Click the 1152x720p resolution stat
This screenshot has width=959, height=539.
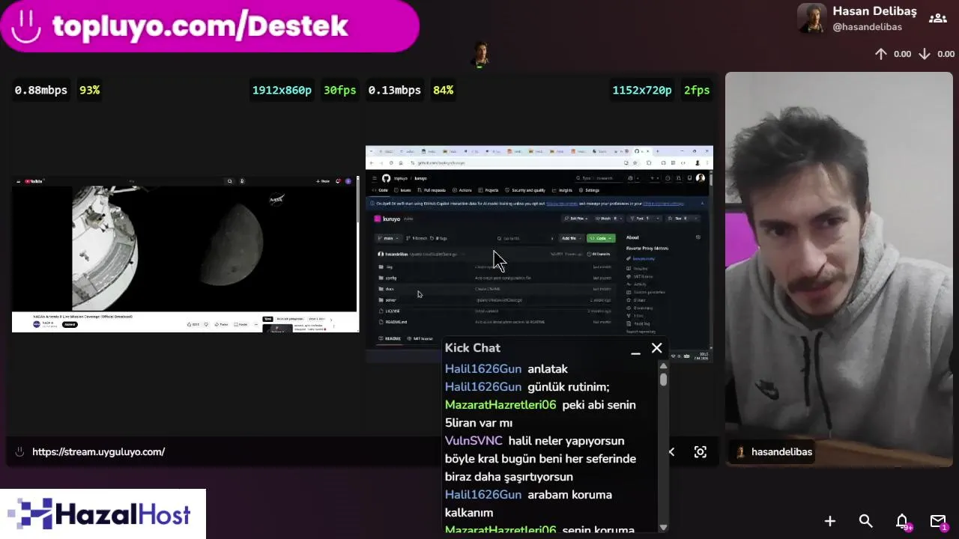(642, 90)
